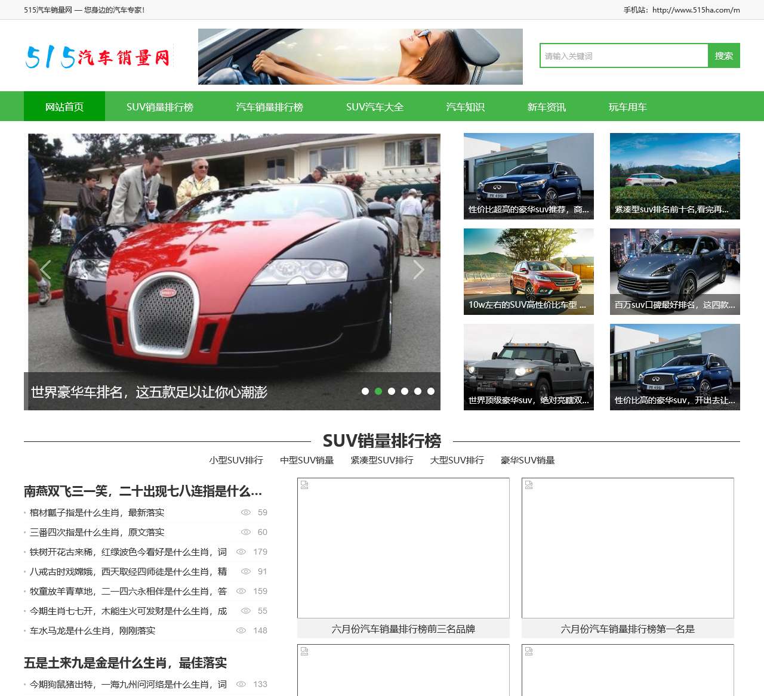Select the first carousel dot
764x696 pixels.
click(365, 391)
